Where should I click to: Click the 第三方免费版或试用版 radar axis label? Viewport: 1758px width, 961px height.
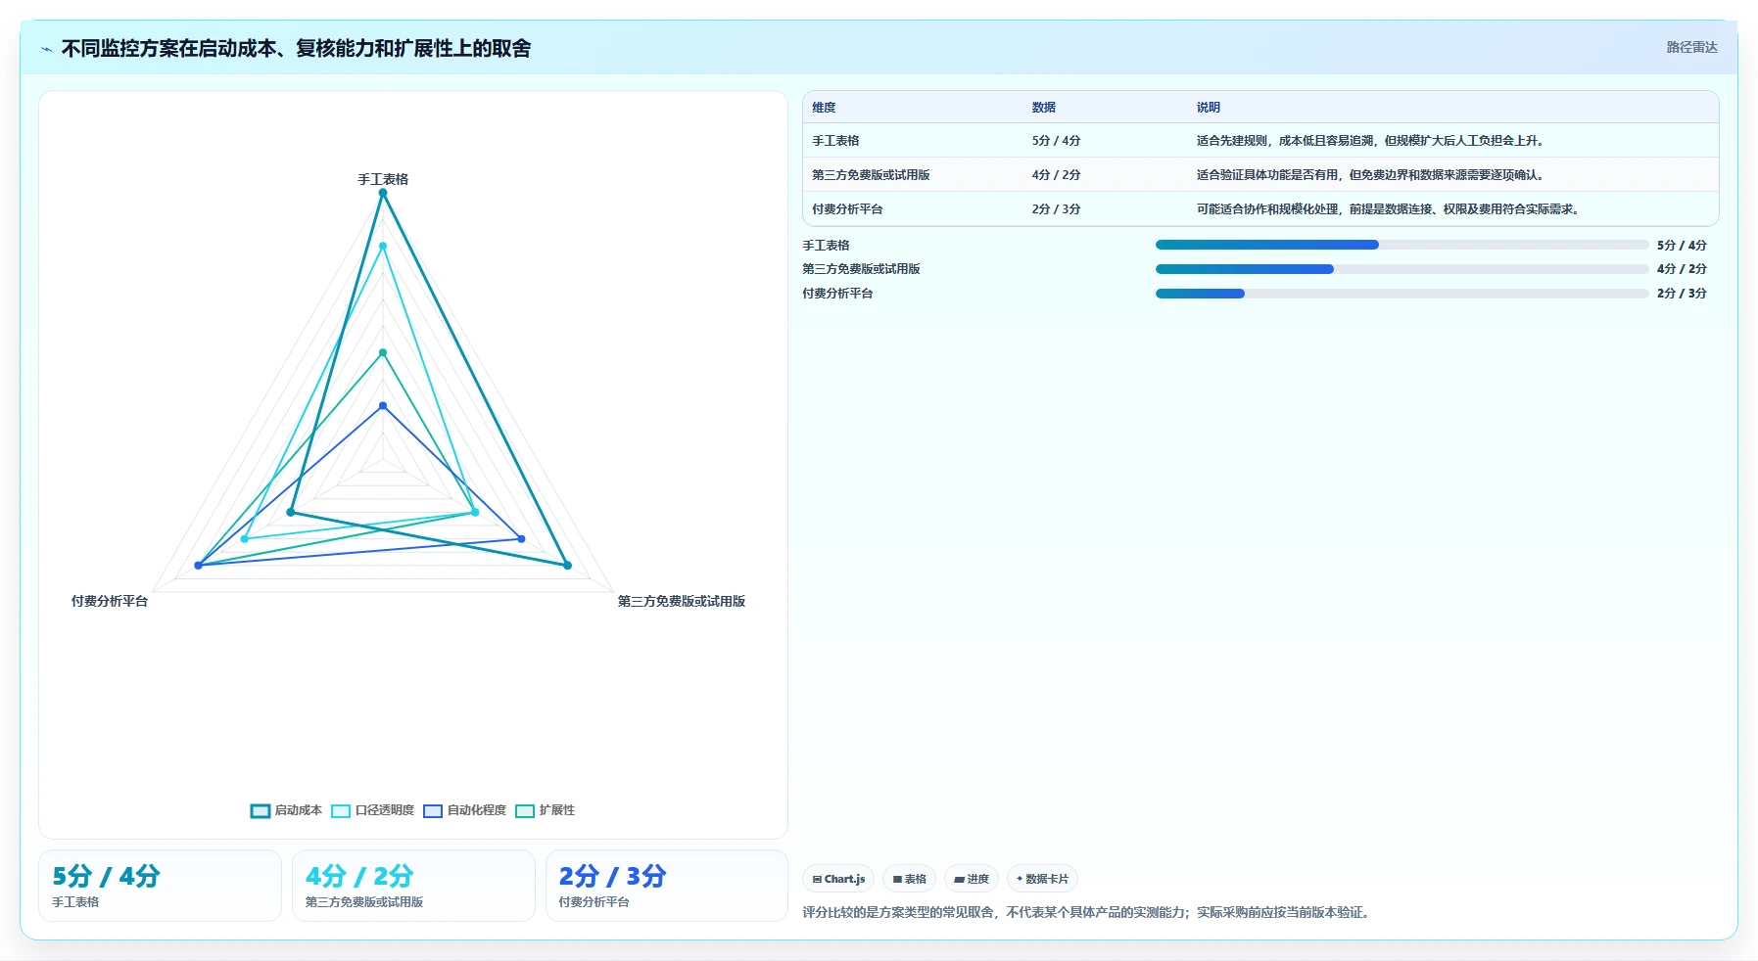point(682,601)
